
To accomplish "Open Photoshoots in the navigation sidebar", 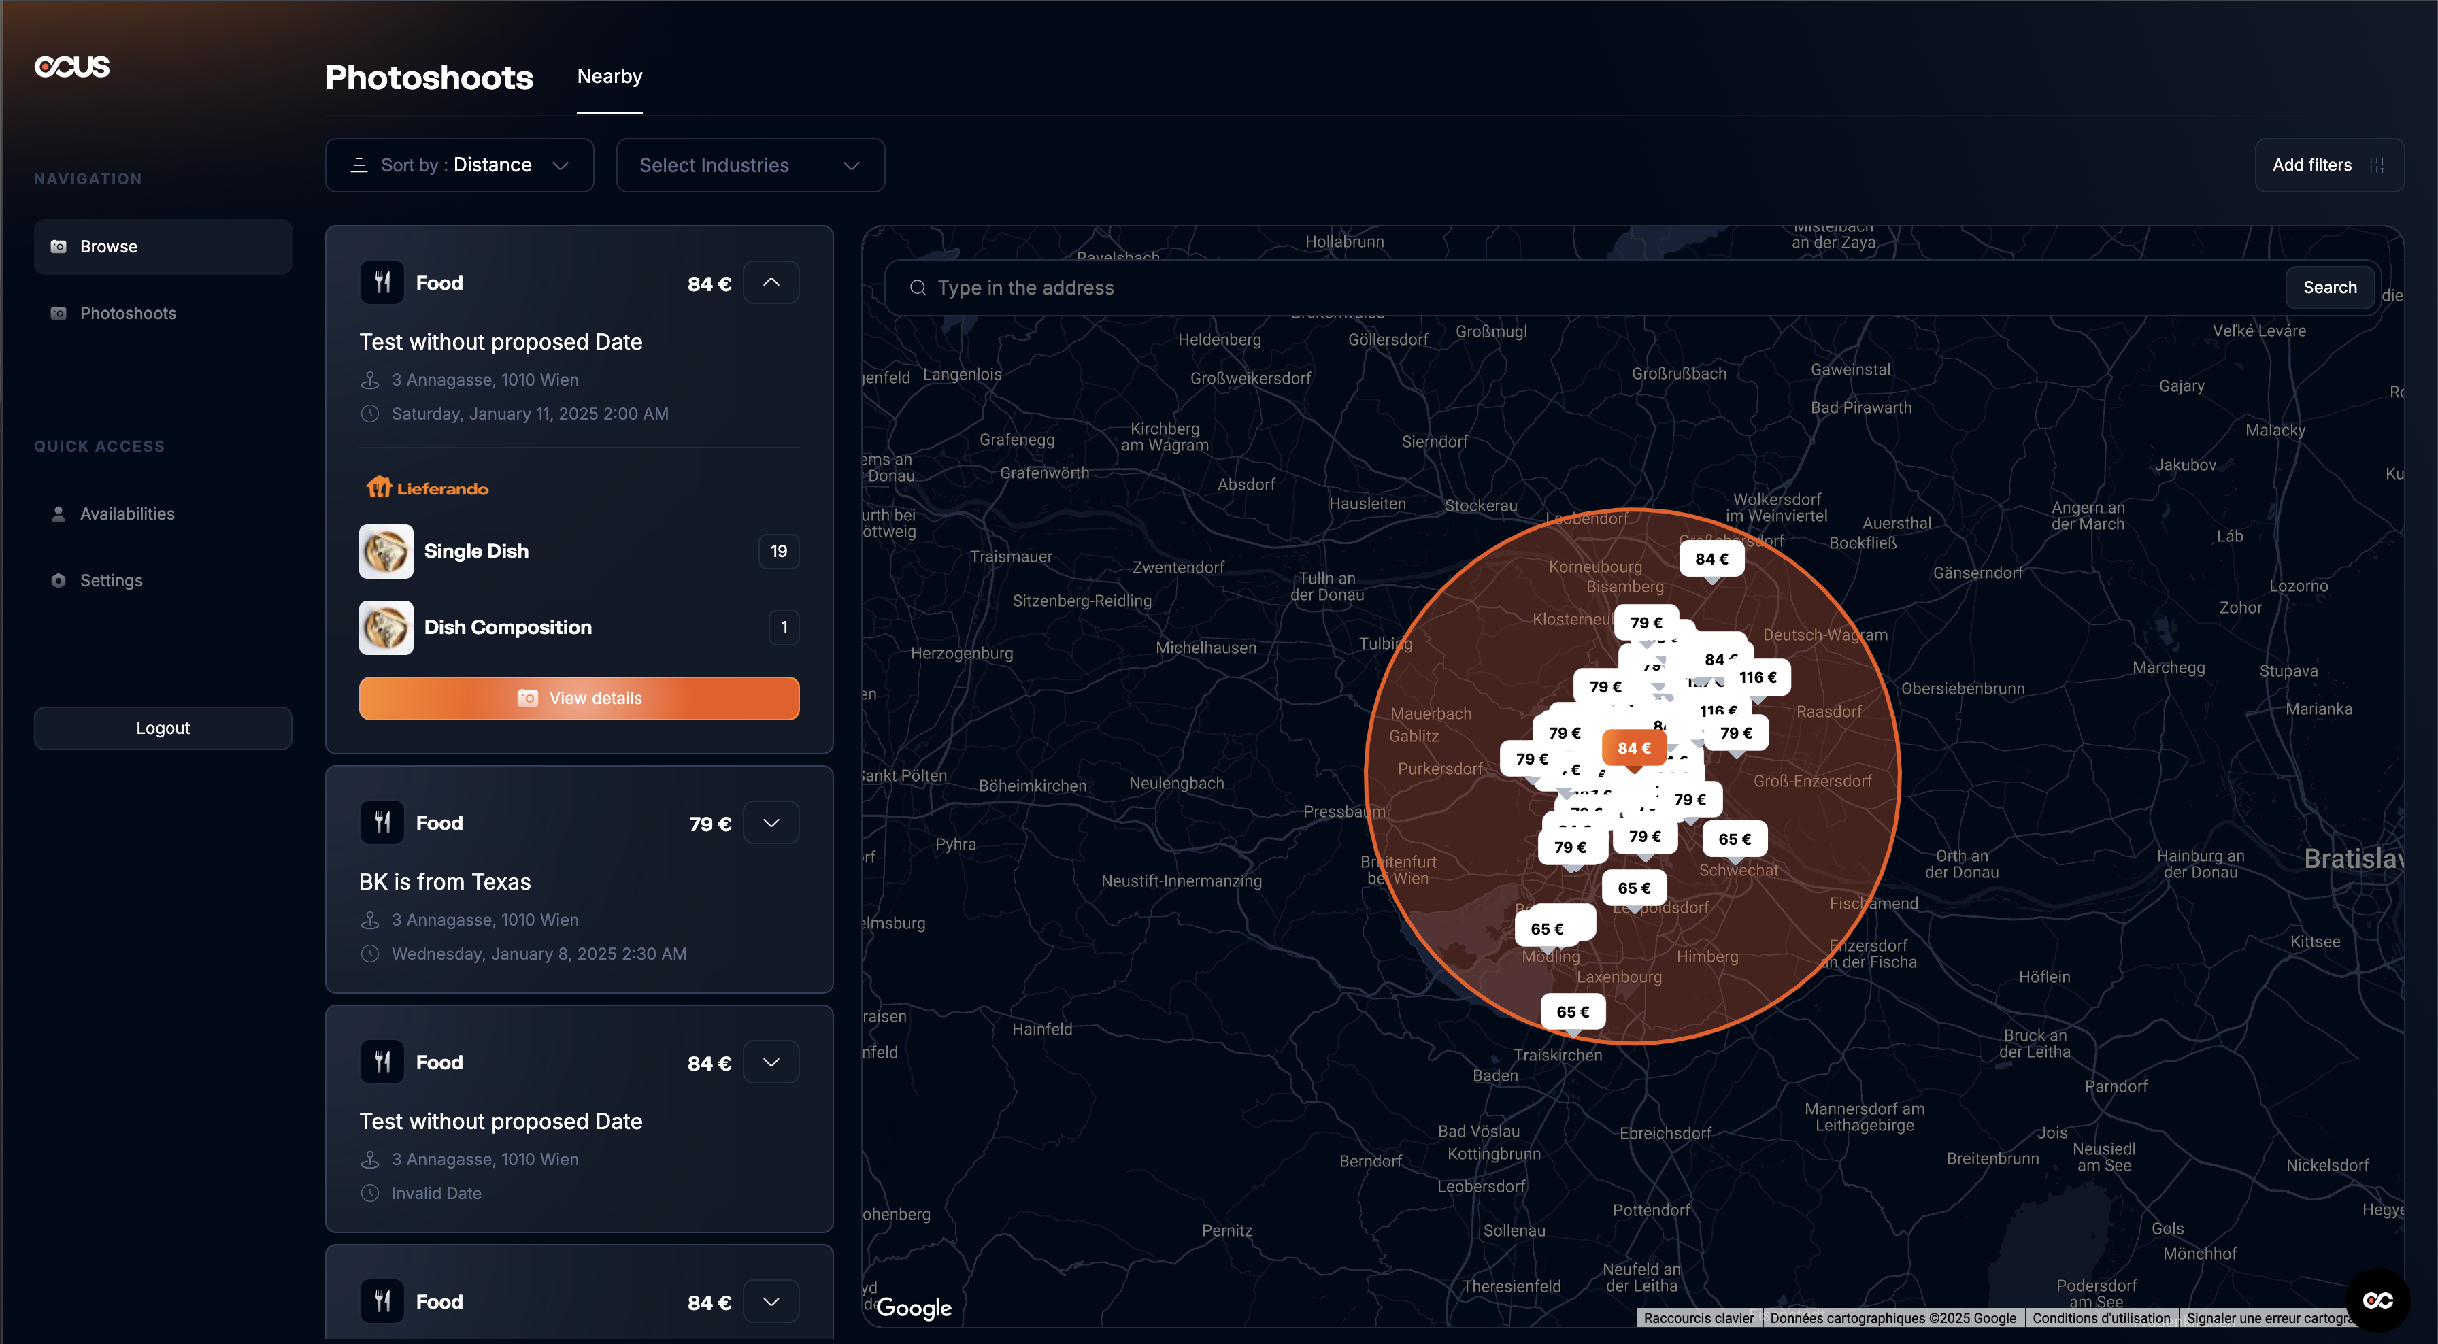I will (x=128, y=314).
